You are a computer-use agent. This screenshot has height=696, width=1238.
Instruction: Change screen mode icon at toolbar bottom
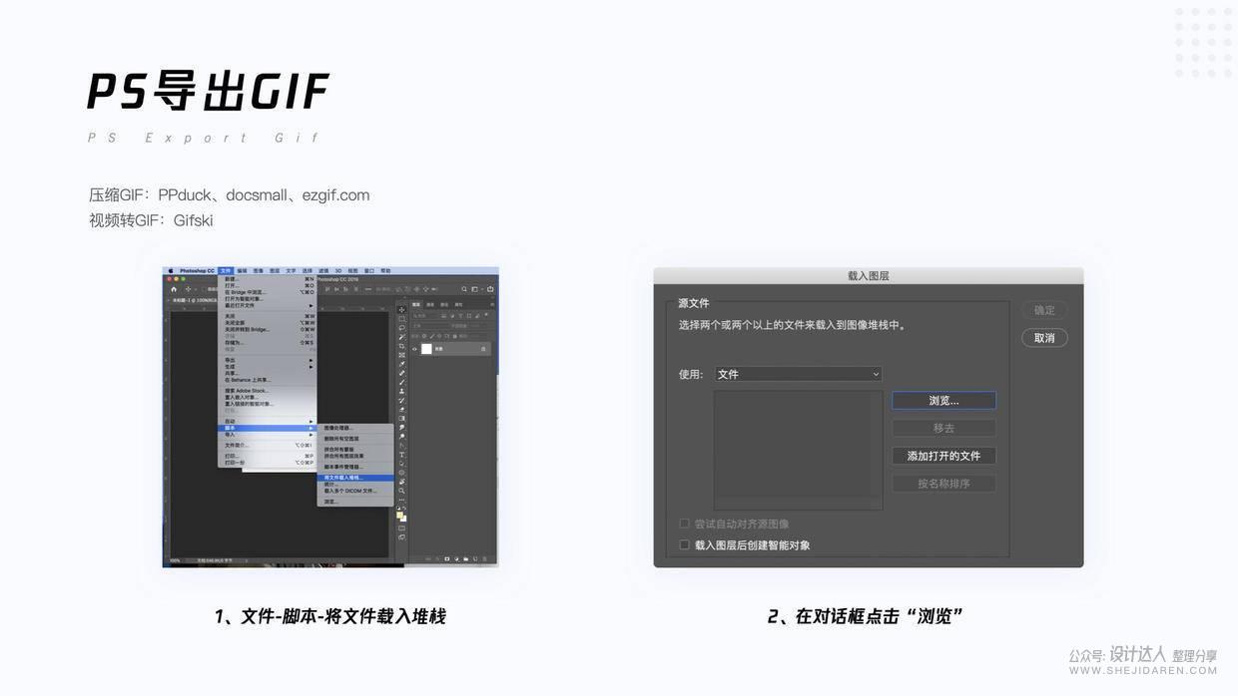(401, 536)
